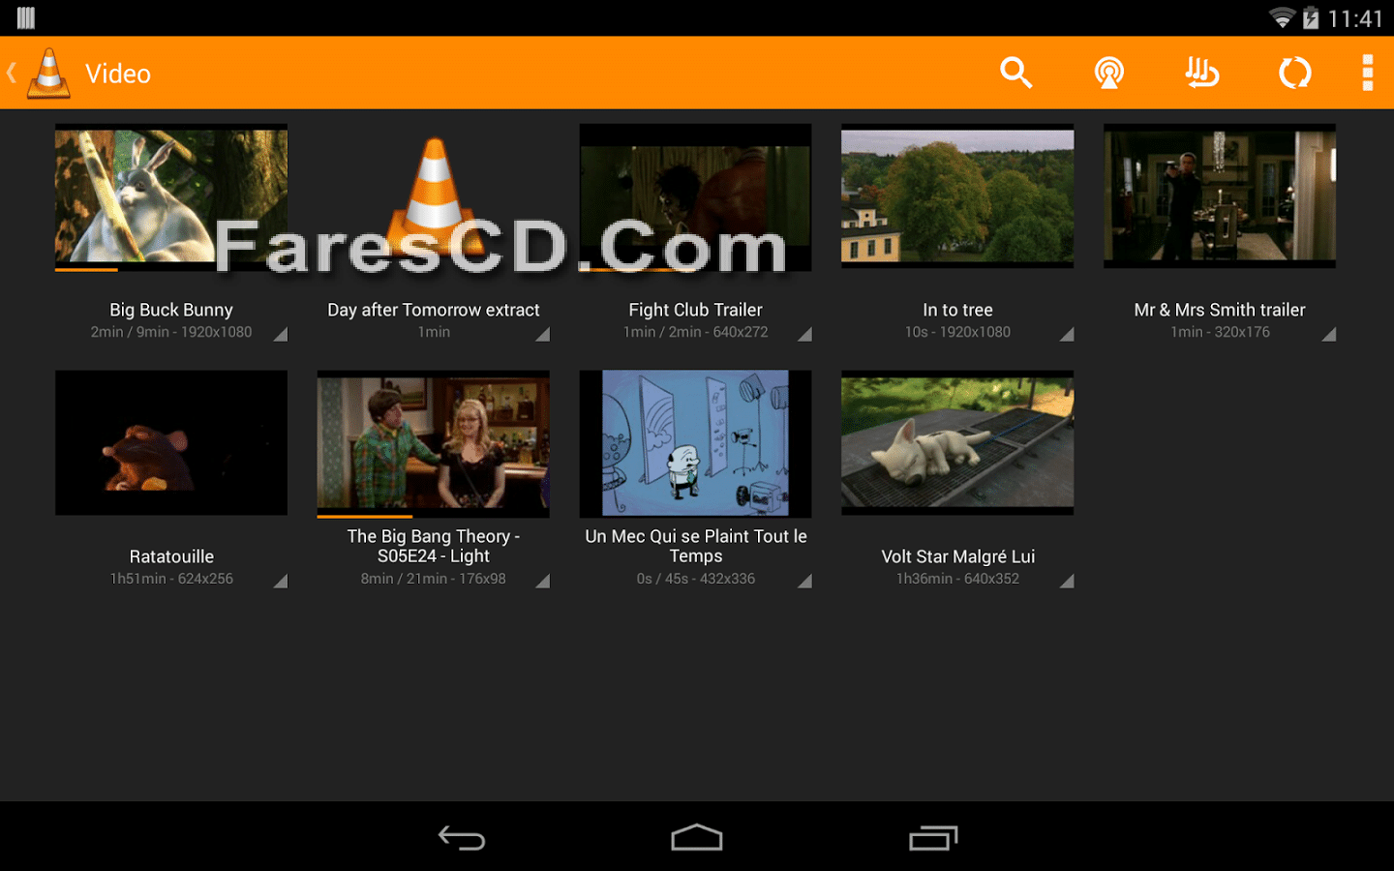This screenshot has height=871, width=1394.
Task: Tap the sort-by icon in toolbar
Action: [1201, 73]
